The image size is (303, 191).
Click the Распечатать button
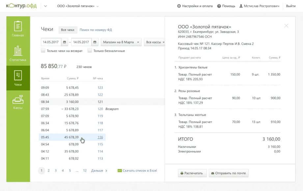click(x=192, y=173)
